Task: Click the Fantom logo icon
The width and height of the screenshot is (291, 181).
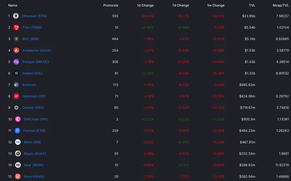Action: coord(17,131)
